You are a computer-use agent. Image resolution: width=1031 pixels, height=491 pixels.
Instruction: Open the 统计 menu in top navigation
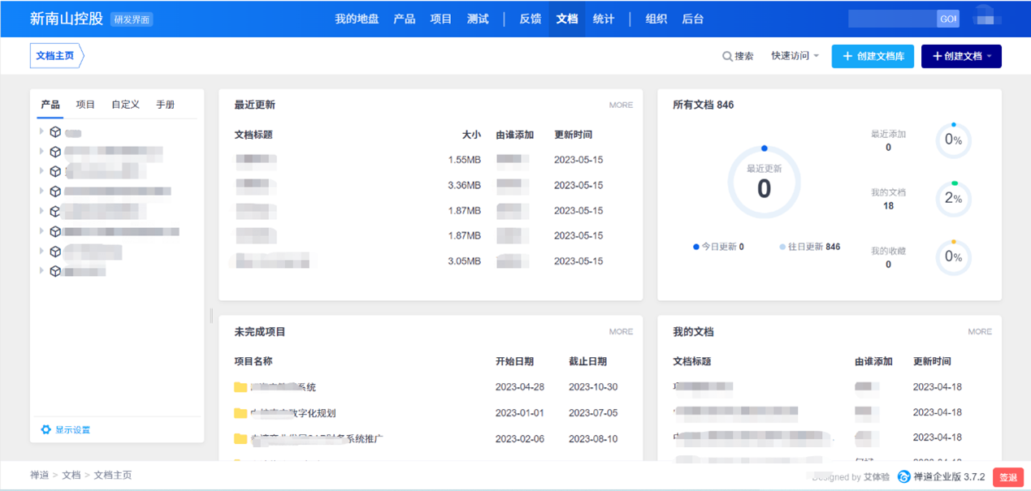604,19
